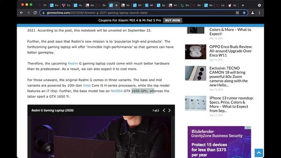The height and width of the screenshot is (158, 281).
Task: Bookmark this page with the star icon
Action: [x=244, y=13]
